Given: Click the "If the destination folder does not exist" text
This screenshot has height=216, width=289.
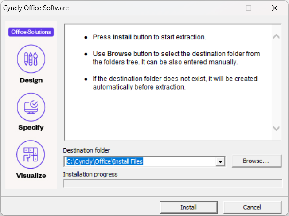Looking at the screenshot, I should pos(175,83).
